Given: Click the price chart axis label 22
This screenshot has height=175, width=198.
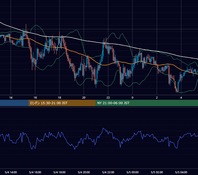Looking at the screenshot, I should (x=108, y=98).
